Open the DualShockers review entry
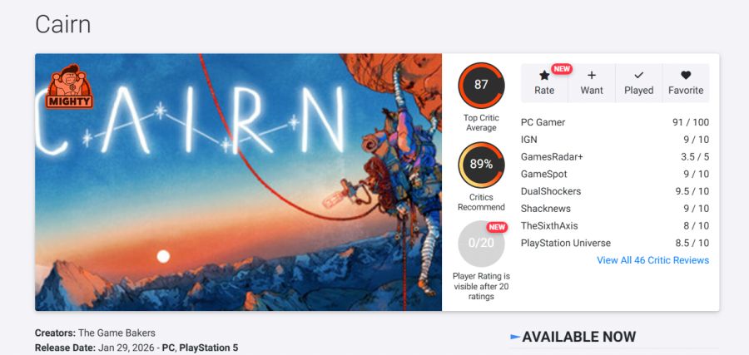Image resolution: width=749 pixels, height=355 pixels. click(x=615, y=191)
